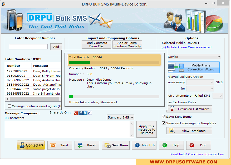Minimize the DRPU Bulk SMS window
This screenshot has height=165, width=231.
(206, 3)
